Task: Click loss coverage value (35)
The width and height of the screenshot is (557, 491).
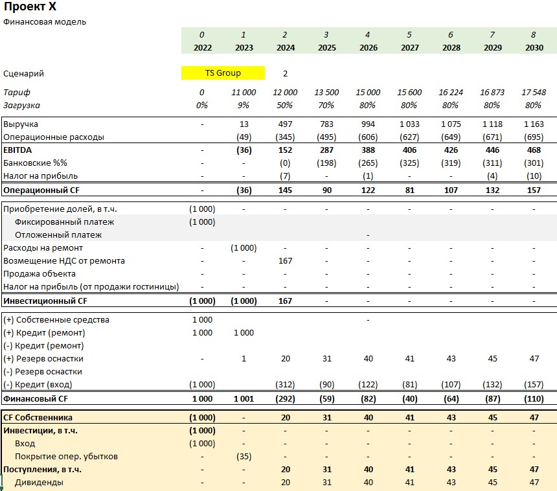Action: (244, 457)
